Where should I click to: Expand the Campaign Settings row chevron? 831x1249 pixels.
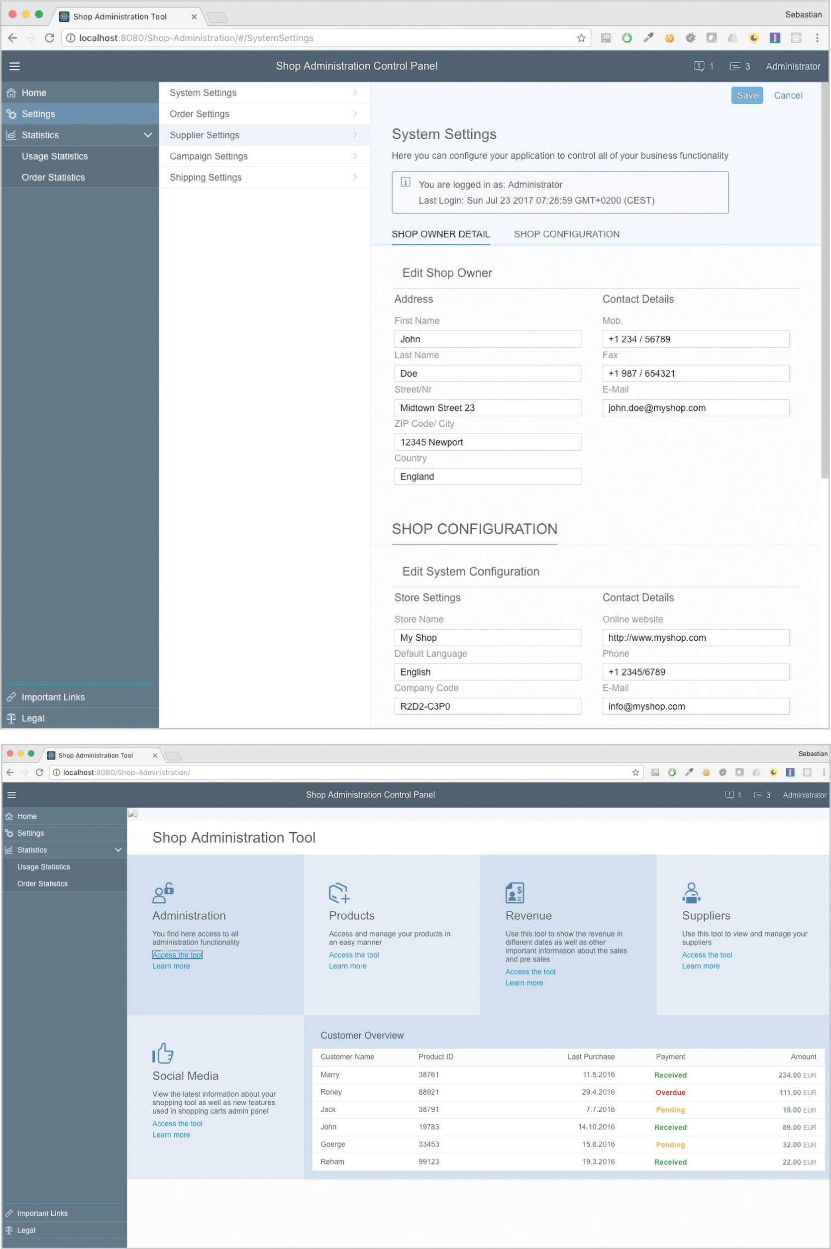355,156
